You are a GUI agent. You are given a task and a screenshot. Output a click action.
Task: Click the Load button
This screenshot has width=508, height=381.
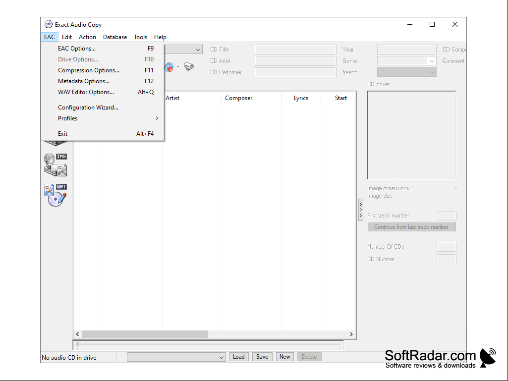tap(239, 357)
